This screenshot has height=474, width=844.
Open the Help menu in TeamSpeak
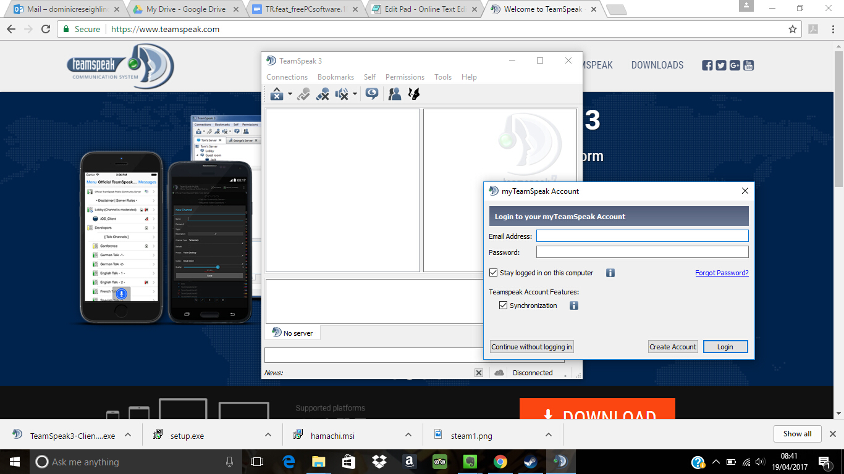pos(469,77)
